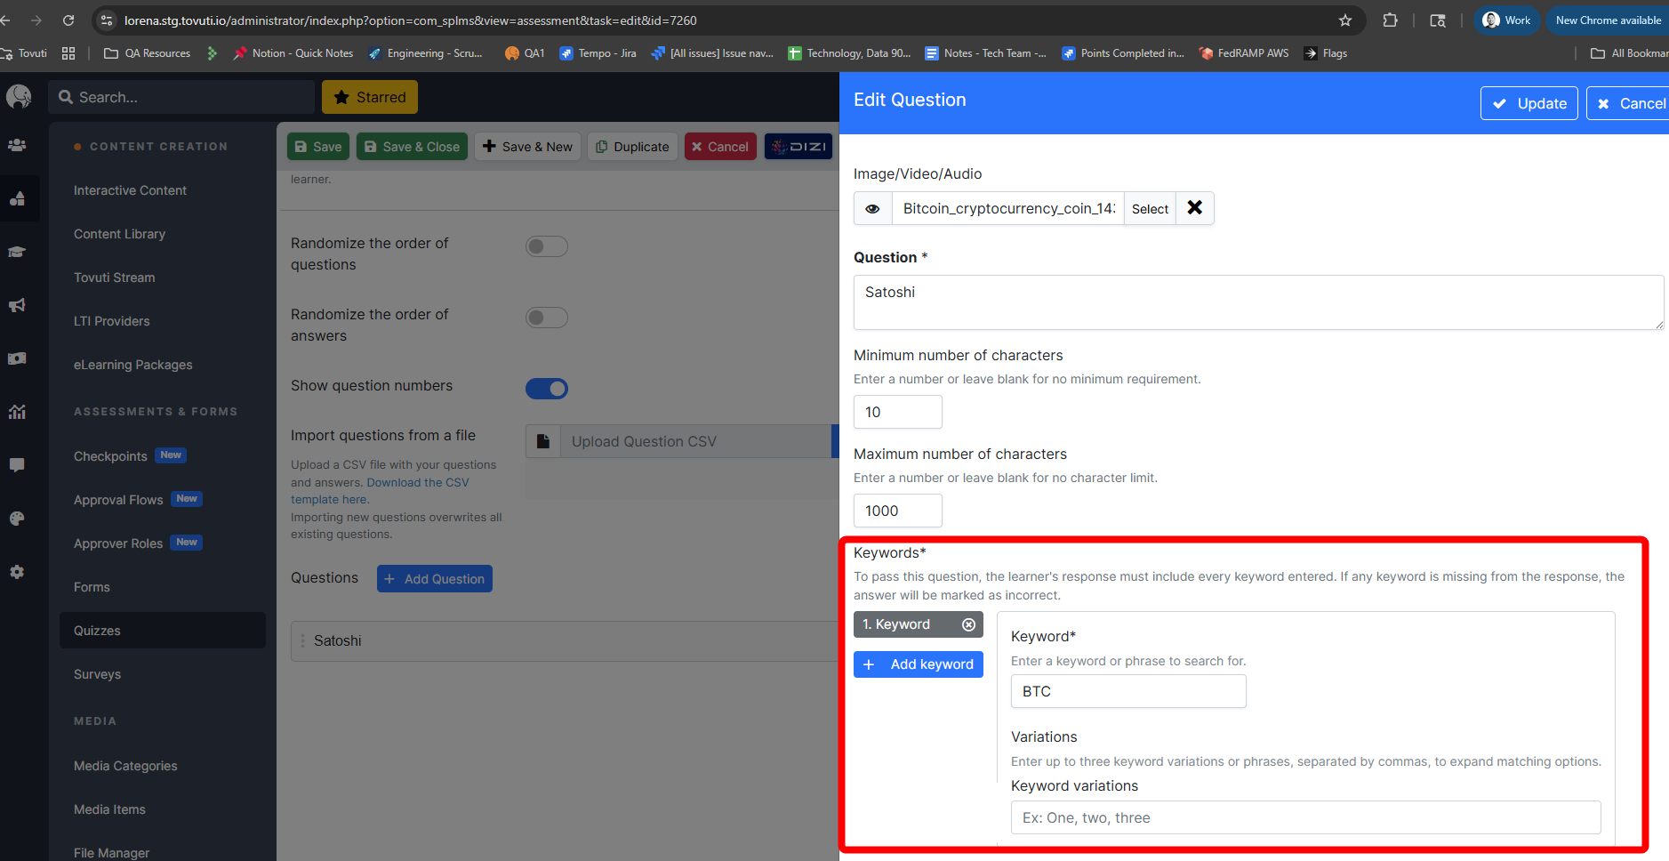
Task: Open the Starred dropdown button
Action: point(370,98)
